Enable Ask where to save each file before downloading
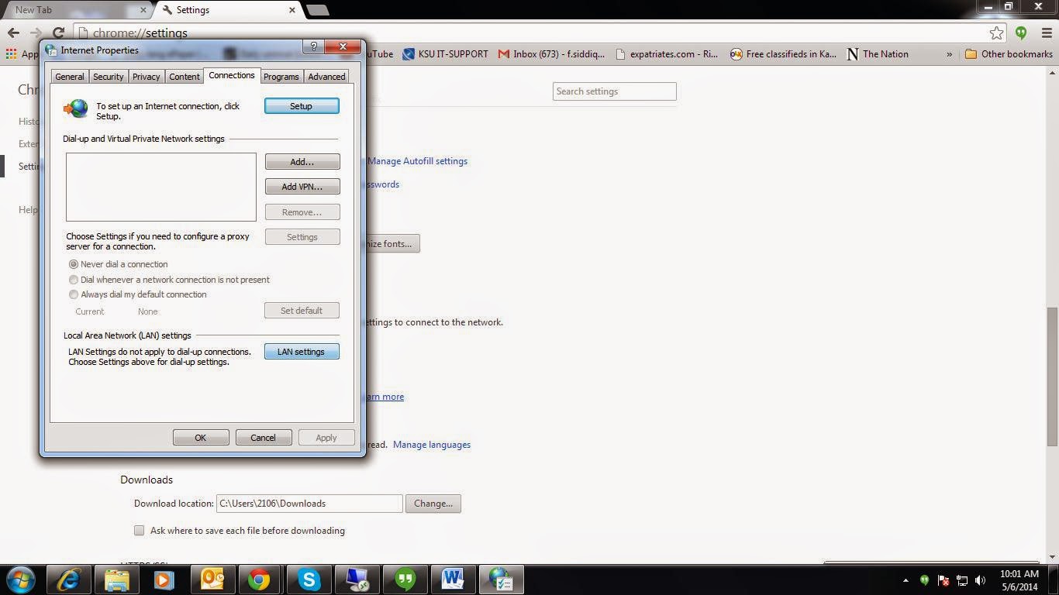1059x595 pixels. [x=139, y=530]
